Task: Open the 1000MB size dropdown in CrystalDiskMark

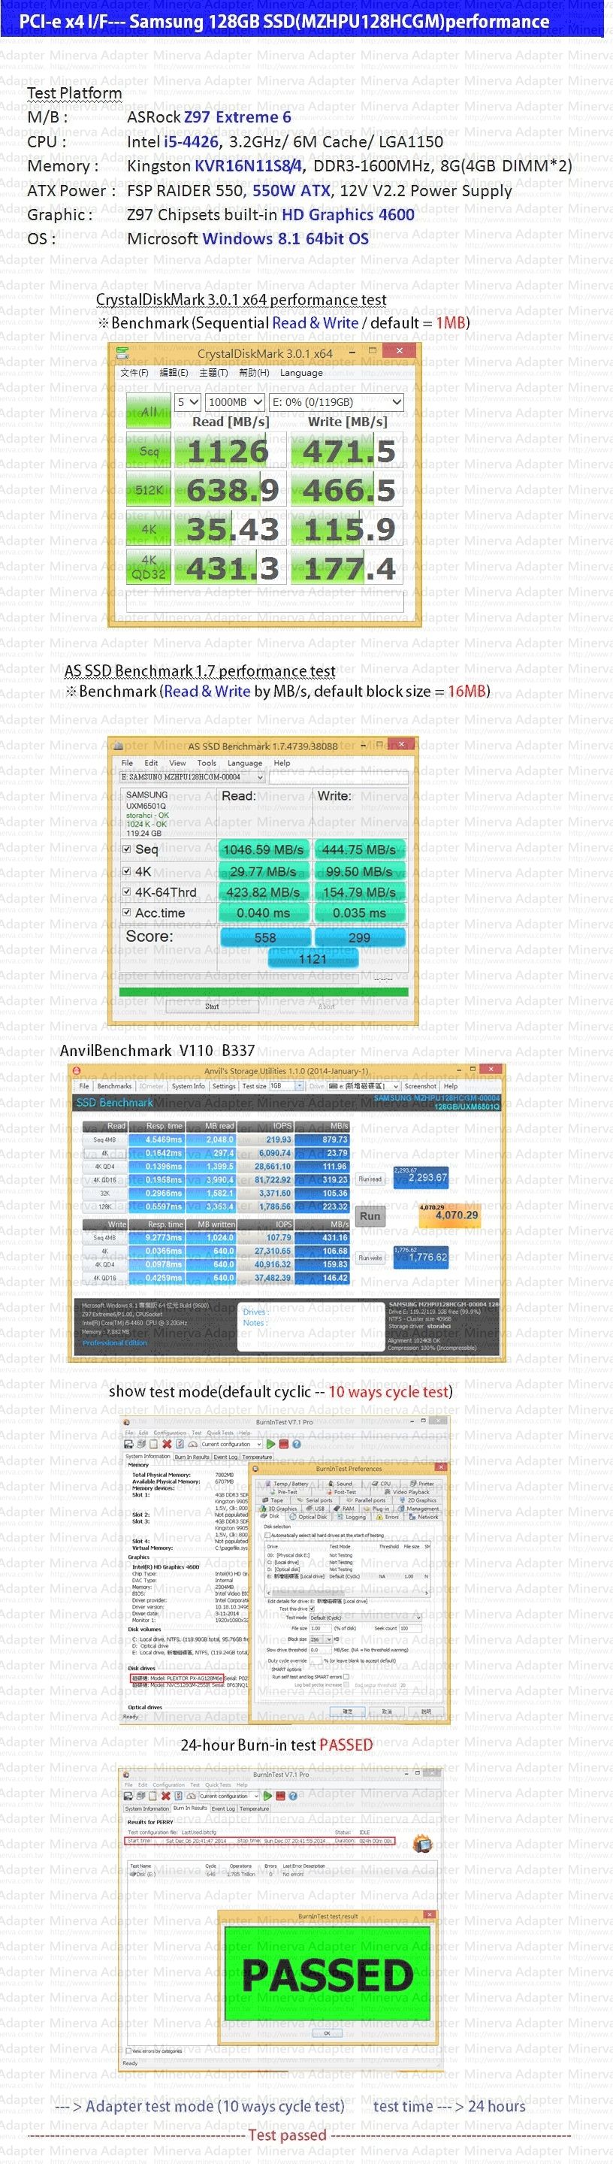Action: click(x=234, y=402)
